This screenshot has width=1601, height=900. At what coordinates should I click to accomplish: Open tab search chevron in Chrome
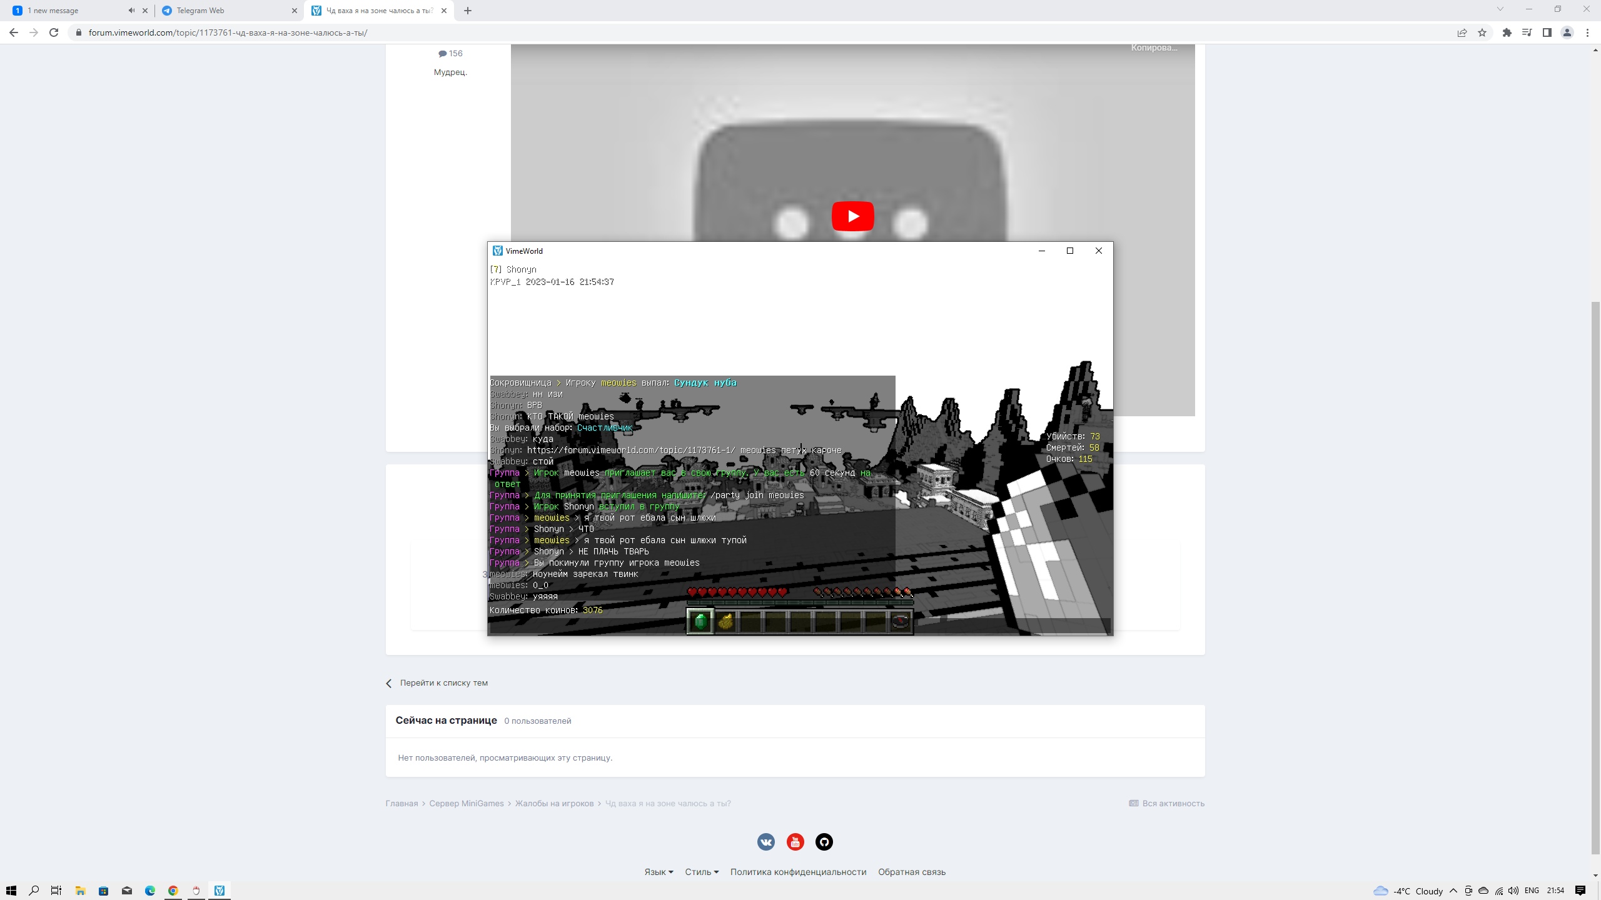(x=1500, y=9)
